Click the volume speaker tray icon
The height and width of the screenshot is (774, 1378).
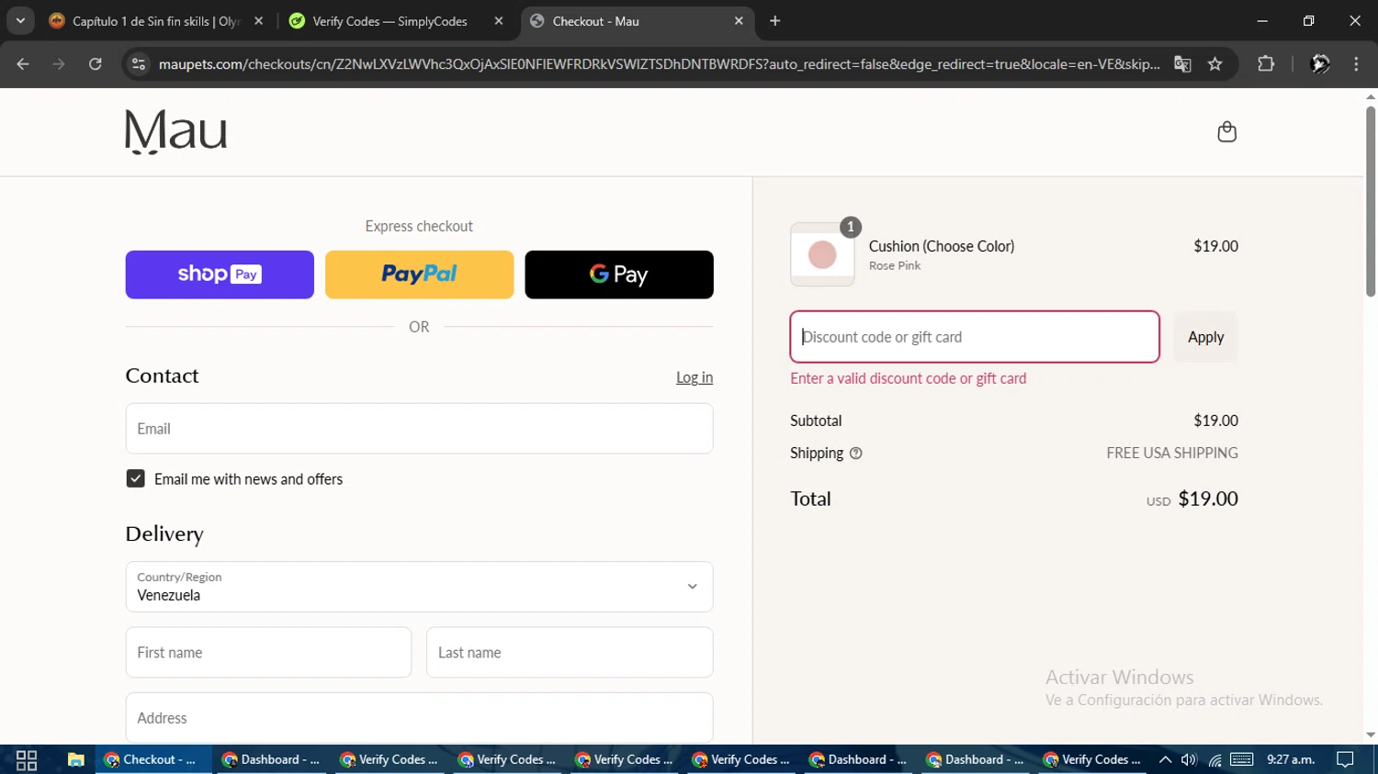pos(1189,759)
